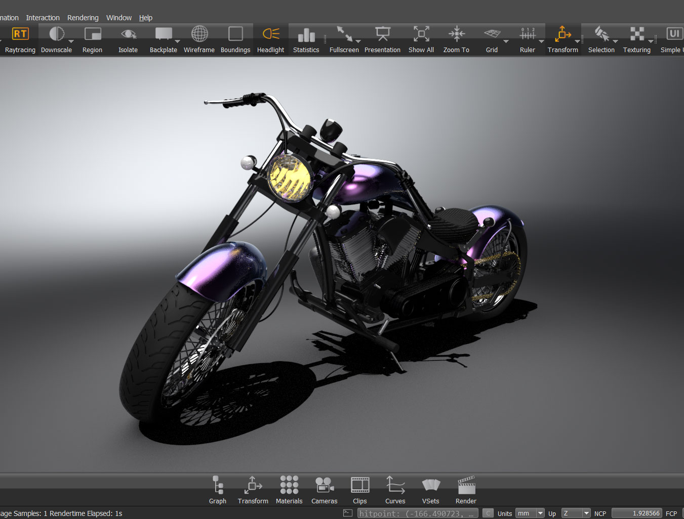Open the Cameras module

[x=324, y=485]
